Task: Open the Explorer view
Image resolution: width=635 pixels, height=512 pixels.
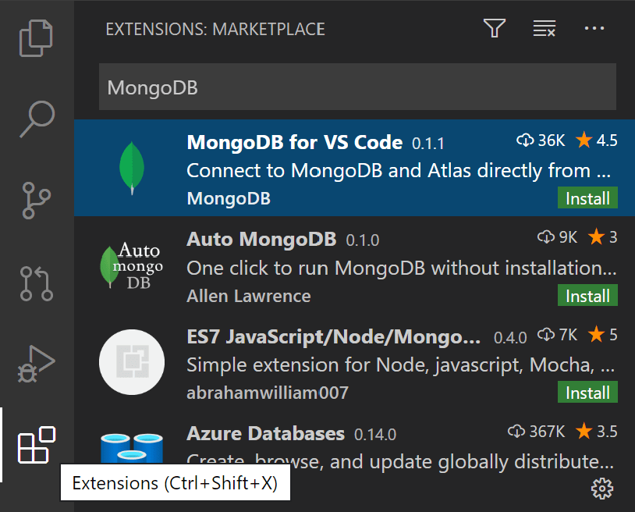Action: 36,37
